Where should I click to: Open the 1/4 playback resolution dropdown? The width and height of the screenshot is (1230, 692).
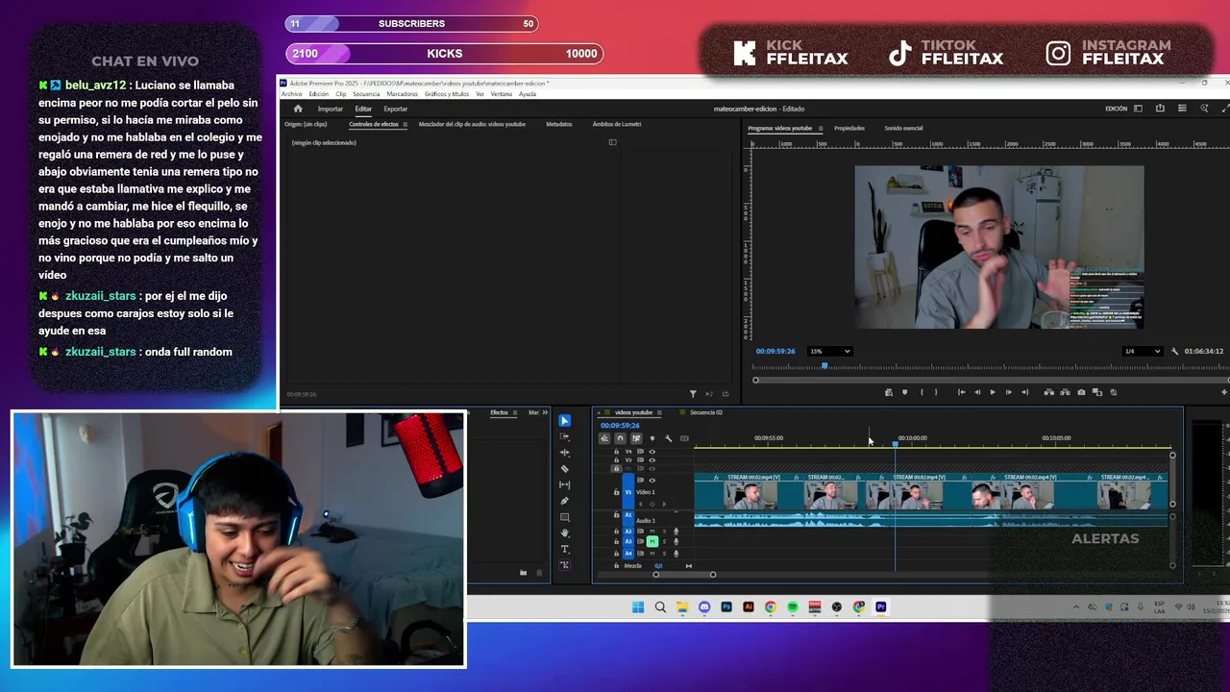1143,351
